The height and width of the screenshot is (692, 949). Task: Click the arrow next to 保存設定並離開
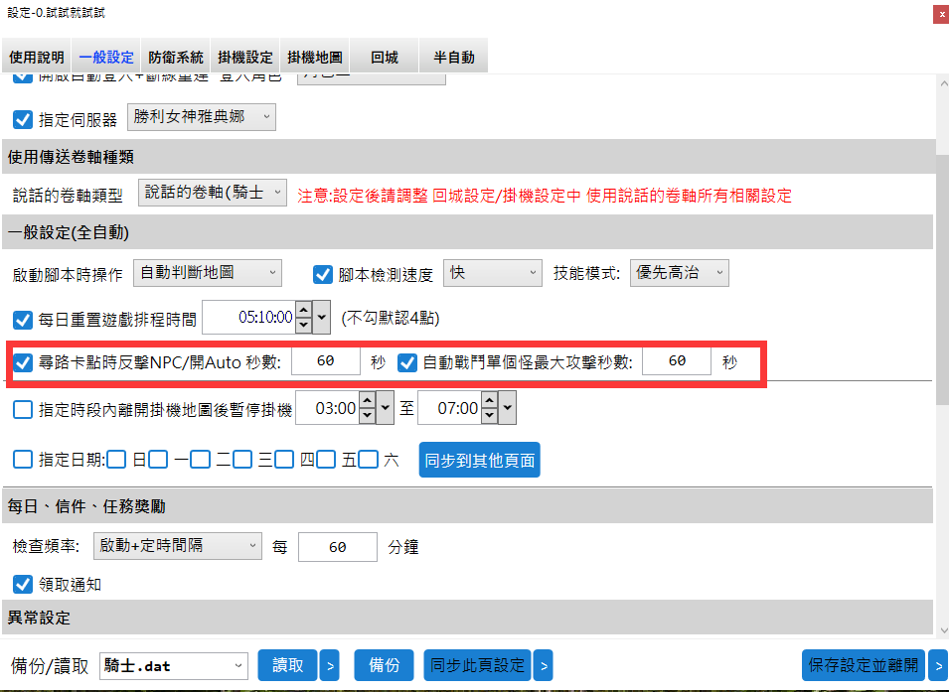(938, 665)
